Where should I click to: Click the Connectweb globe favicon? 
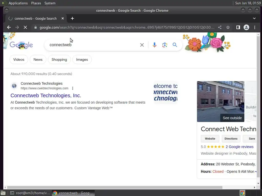coord(14,86)
